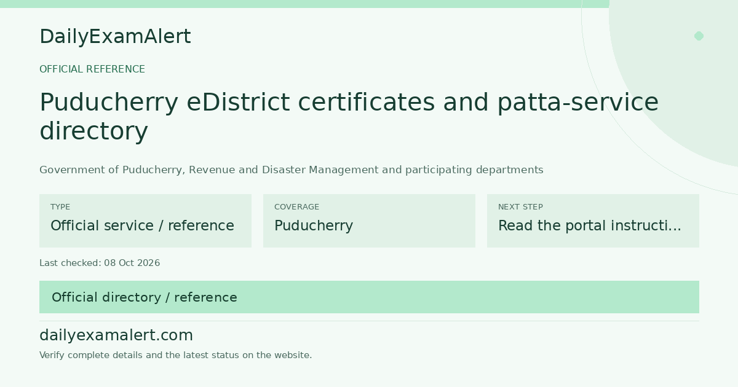Screen dimensions: 738x387
Task: Open the Official service / reference type card
Action: click(145, 221)
